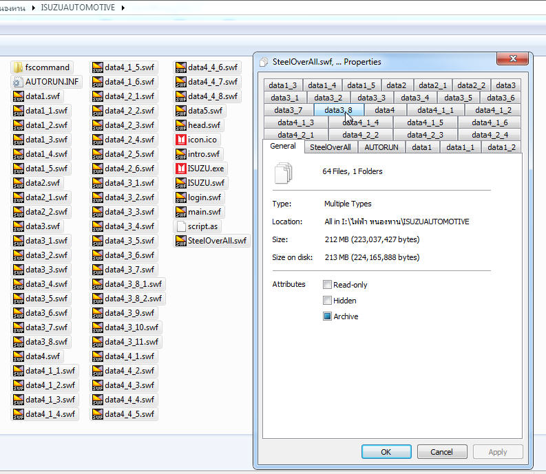Image resolution: width=546 pixels, height=474 pixels.
Task: Select the ISUZU.exe application icon
Action: [180, 169]
